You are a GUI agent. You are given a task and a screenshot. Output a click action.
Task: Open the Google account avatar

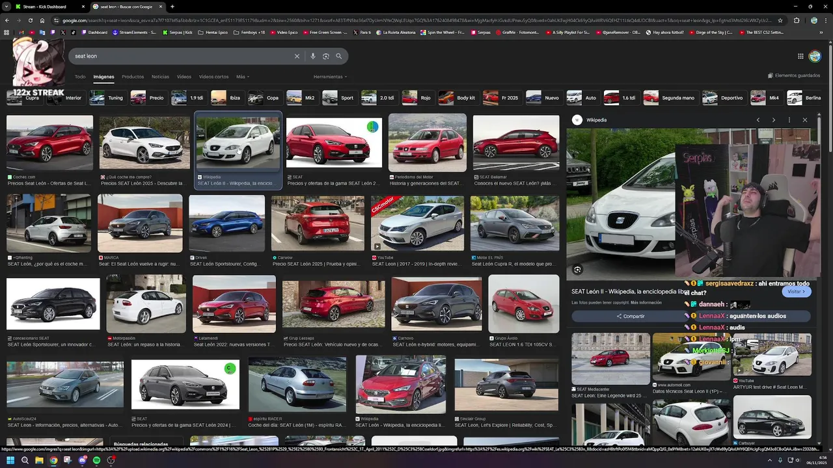(815, 56)
